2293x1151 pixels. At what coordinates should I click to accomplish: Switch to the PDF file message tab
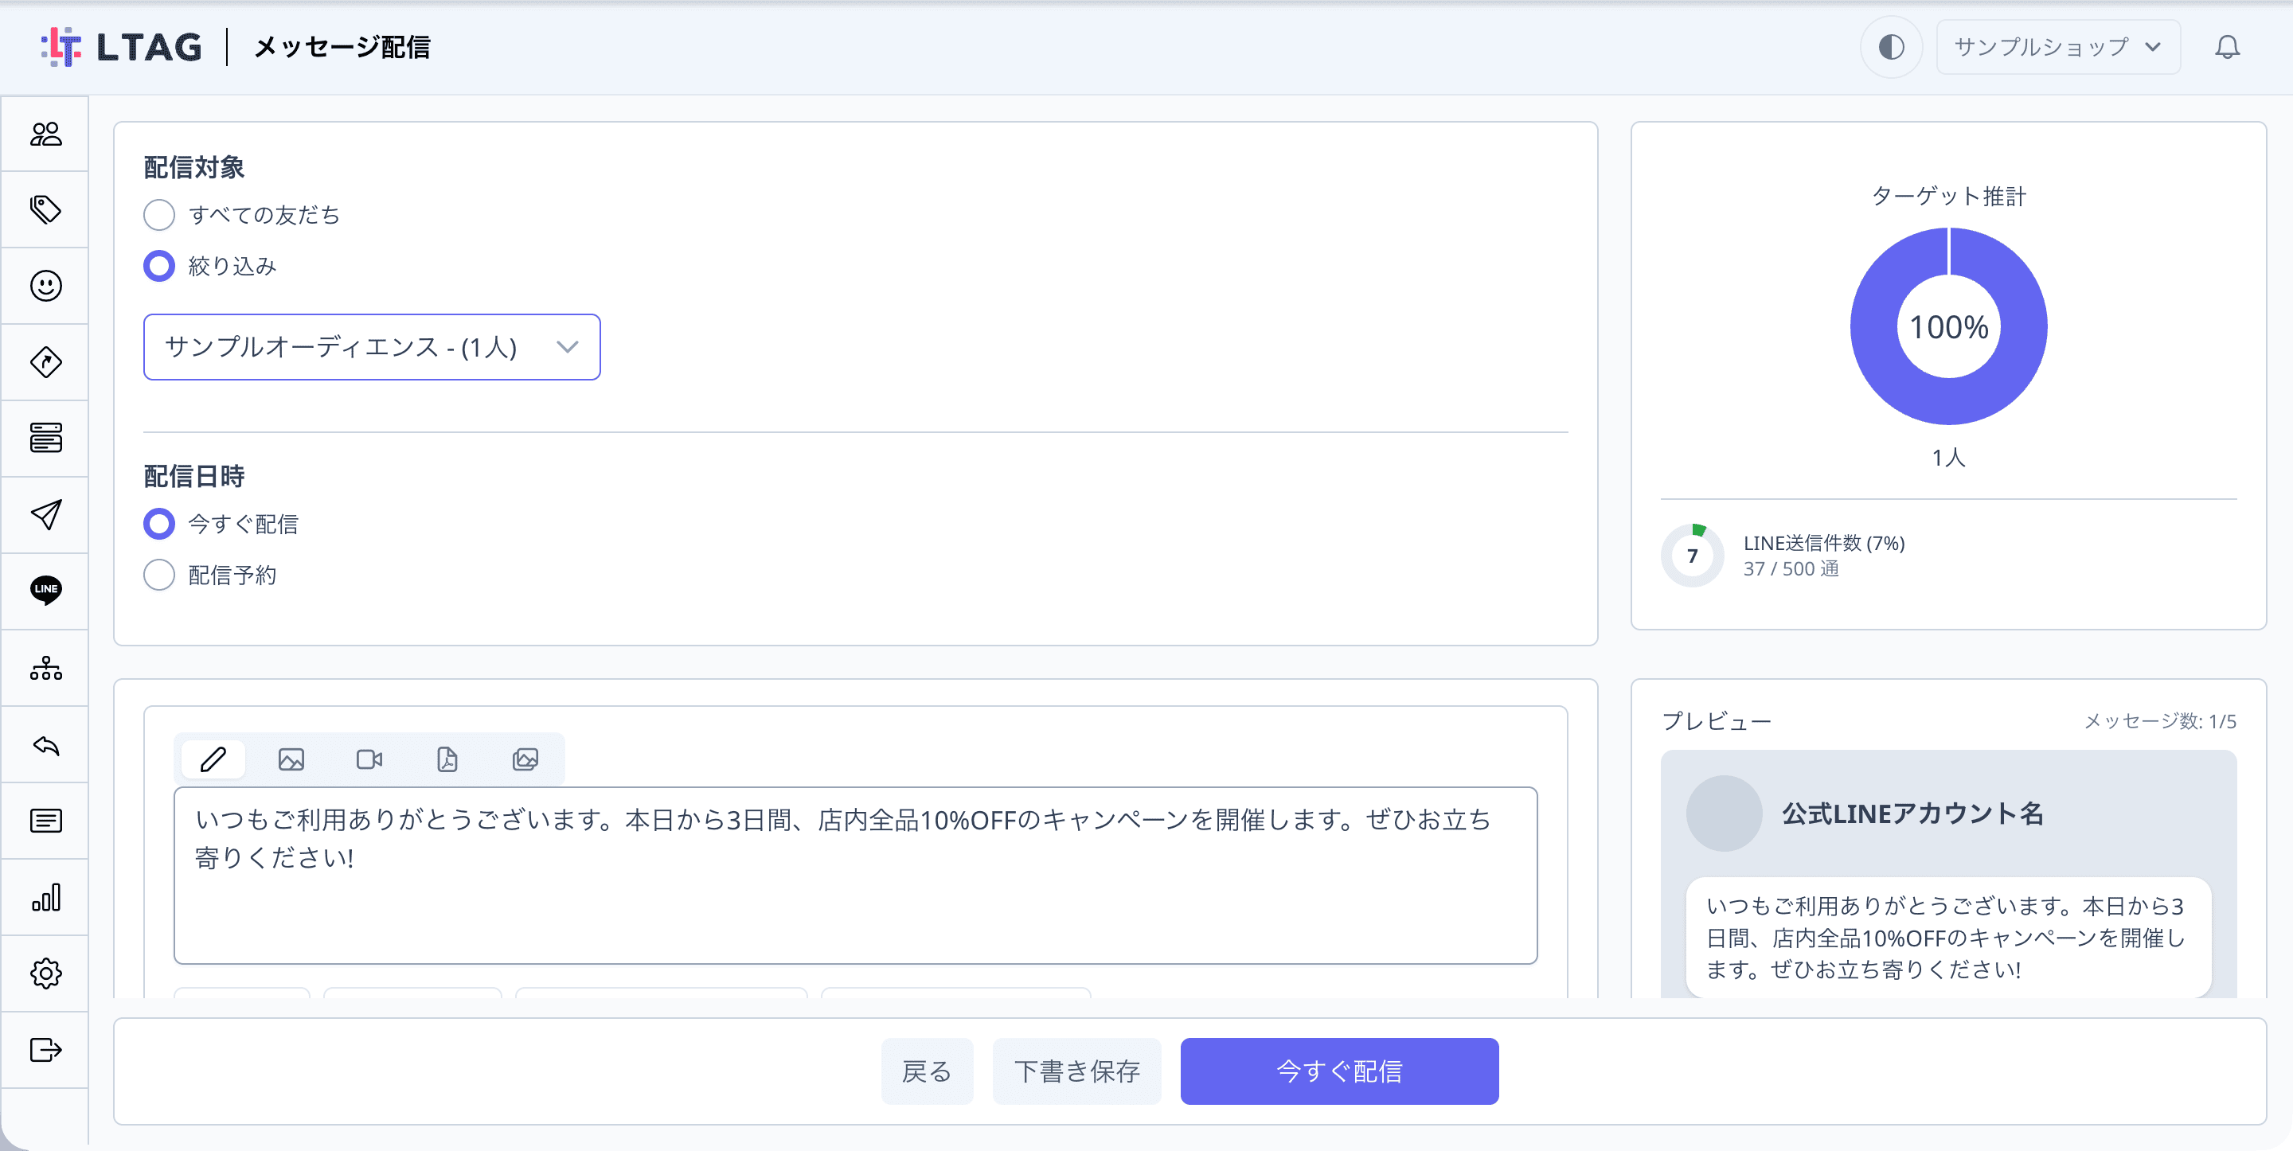(x=447, y=759)
